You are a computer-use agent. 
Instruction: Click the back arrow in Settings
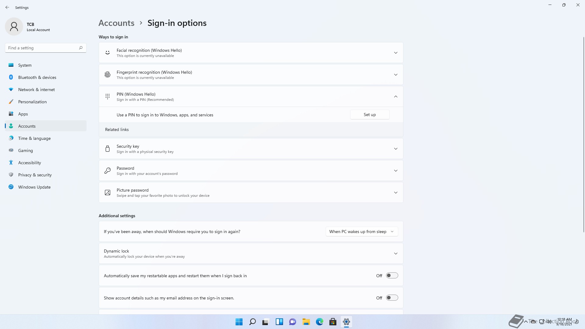[x=7, y=7]
